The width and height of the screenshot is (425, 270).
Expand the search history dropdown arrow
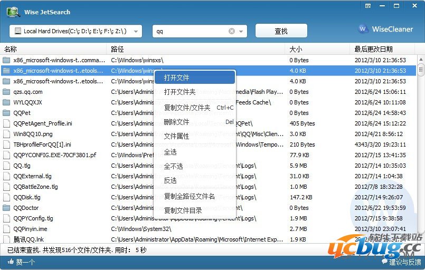(241, 32)
